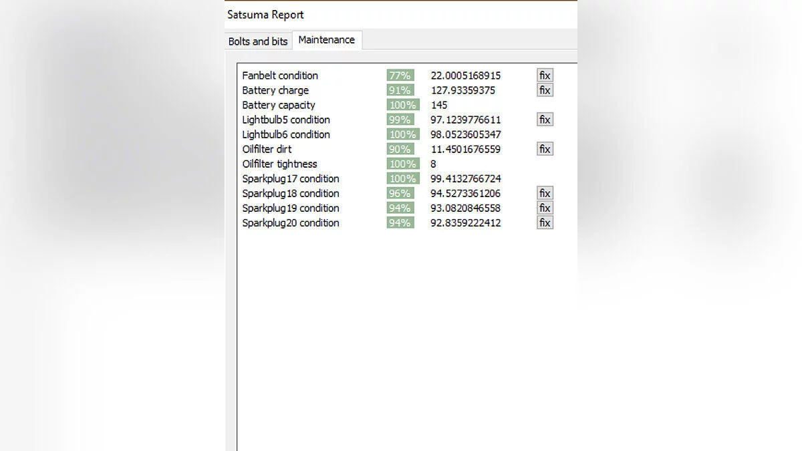Click the value 97.1239776611
The image size is (802, 451).
466,120
